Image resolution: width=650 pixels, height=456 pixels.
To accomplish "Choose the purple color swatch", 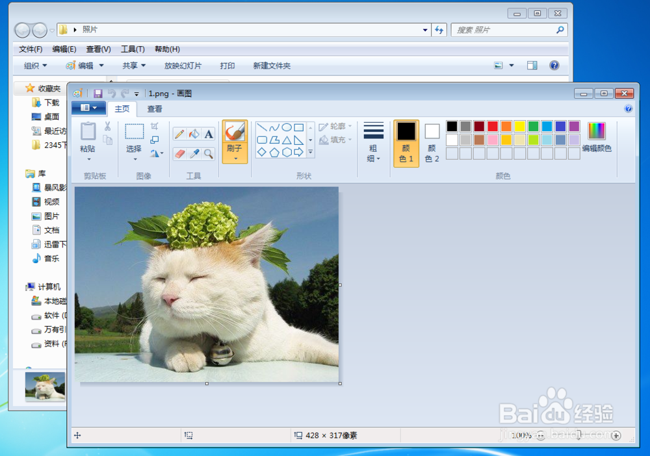I will [x=574, y=126].
